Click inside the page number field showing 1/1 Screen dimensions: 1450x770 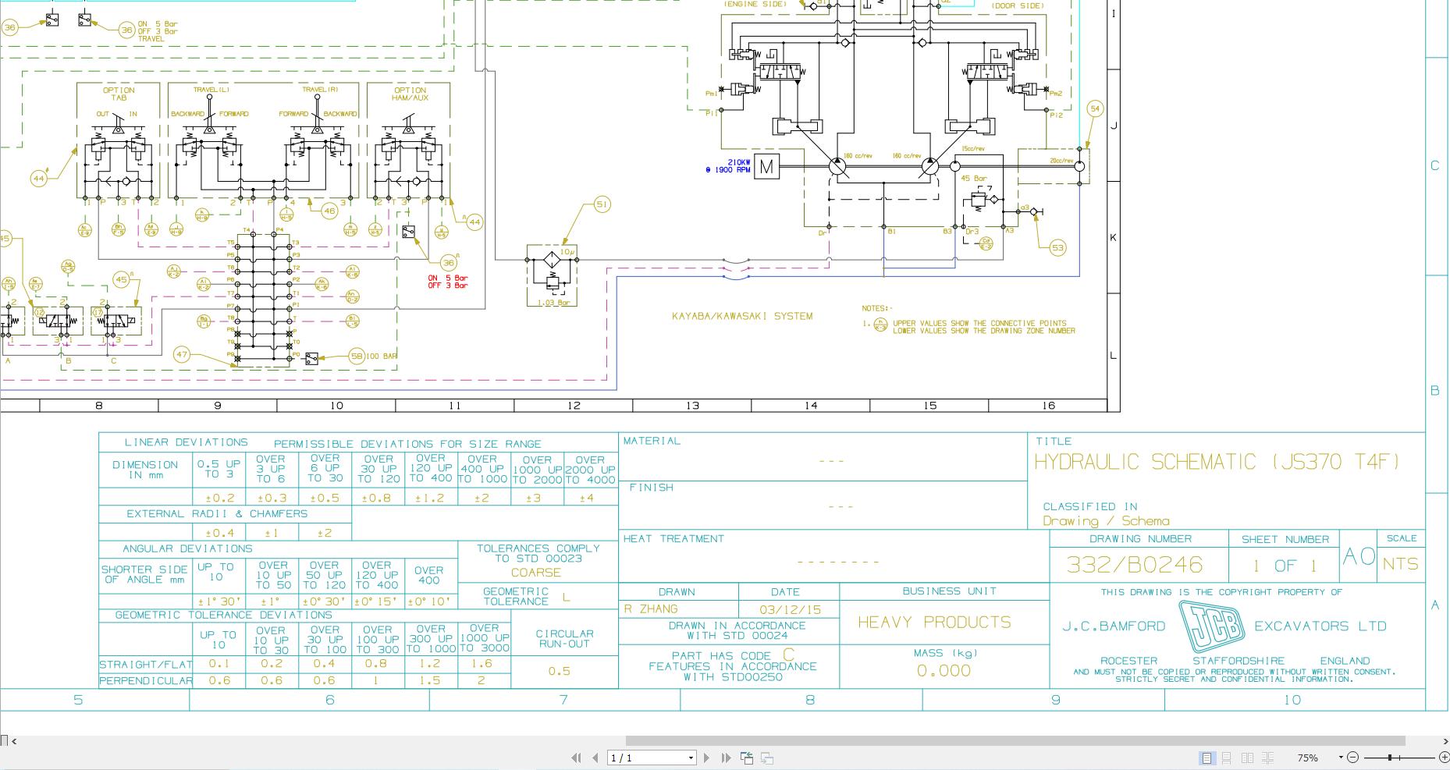640,758
